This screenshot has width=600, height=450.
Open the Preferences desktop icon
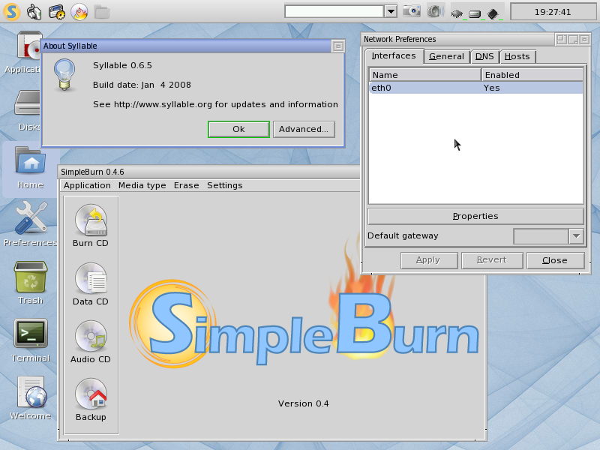point(31,223)
